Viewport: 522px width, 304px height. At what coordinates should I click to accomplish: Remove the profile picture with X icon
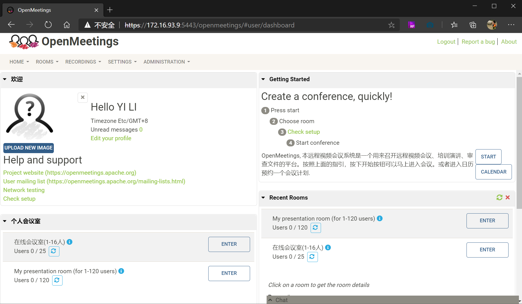(83, 97)
